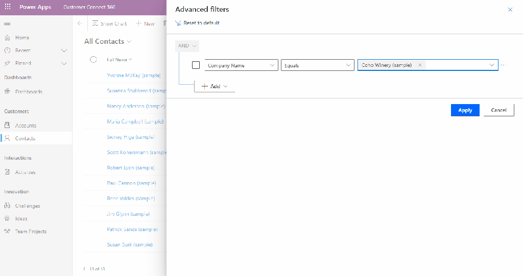This screenshot has width=523, height=276.
Task: Expand the Add filter condition menu
Action: pos(215,86)
